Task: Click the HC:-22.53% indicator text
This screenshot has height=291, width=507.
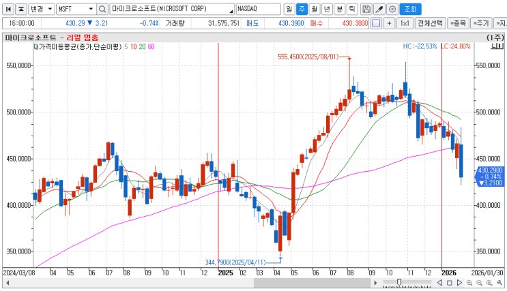Action: pyautogui.click(x=420, y=46)
